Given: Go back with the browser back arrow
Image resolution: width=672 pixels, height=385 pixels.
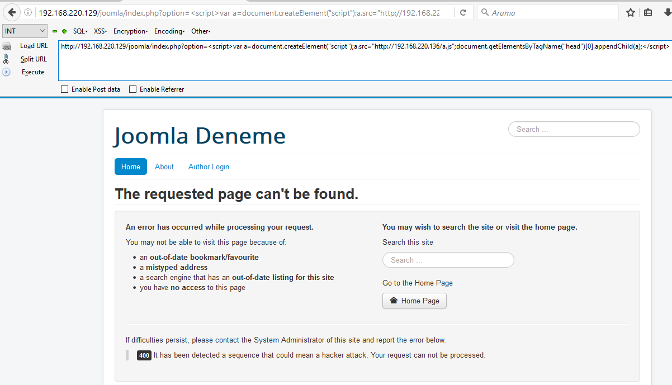Looking at the screenshot, I should (12, 12).
